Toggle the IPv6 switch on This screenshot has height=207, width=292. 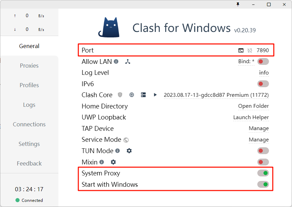click(x=263, y=84)
